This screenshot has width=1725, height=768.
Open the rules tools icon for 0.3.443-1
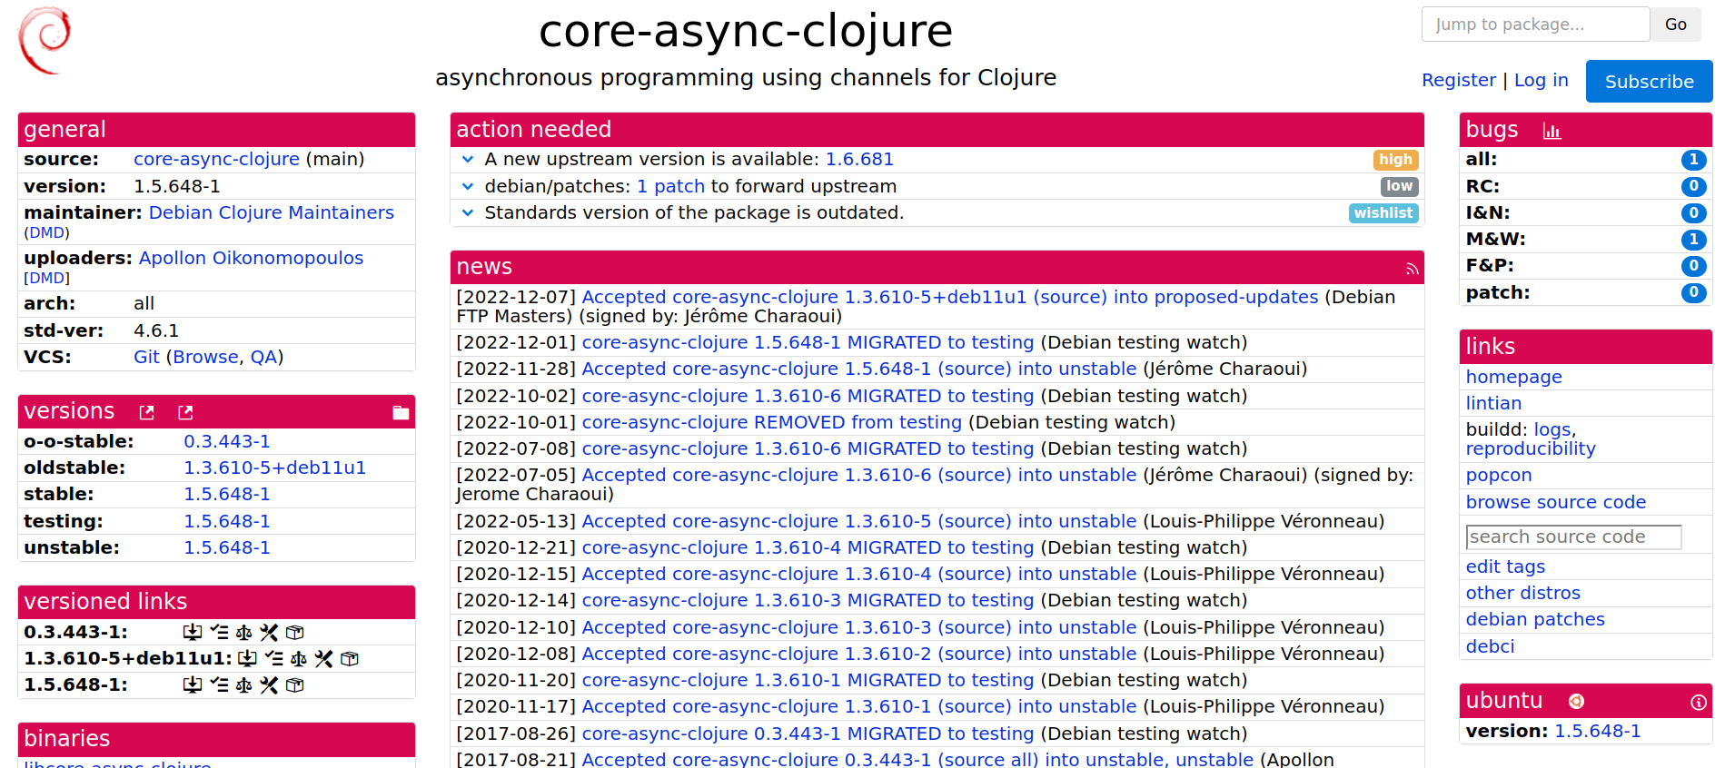coord(269,633)
